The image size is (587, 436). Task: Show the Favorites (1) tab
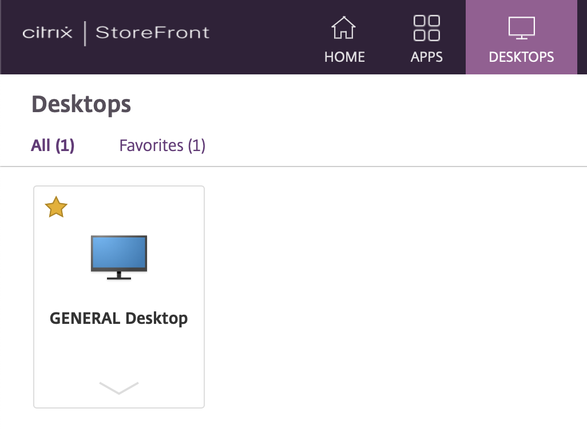[162, 145]
